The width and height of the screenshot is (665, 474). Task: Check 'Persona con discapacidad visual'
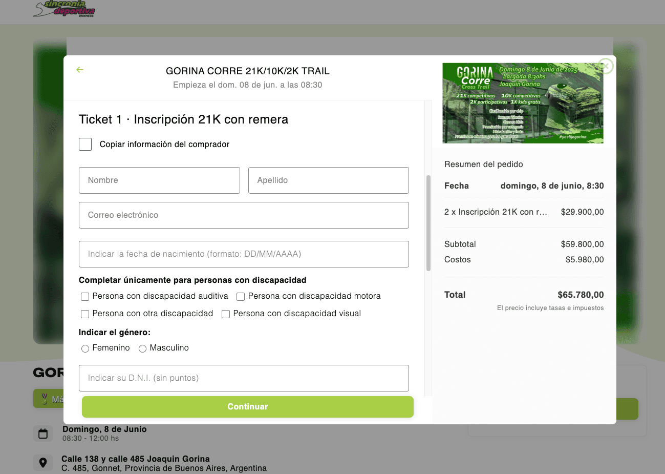(x=226, y=314)
